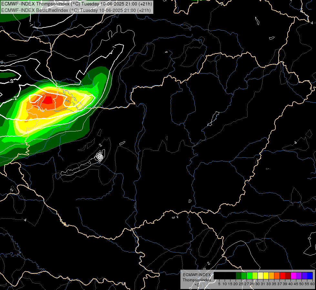Click the orange-red 35–37 legend swatch
316x290 pixels.
277,275
